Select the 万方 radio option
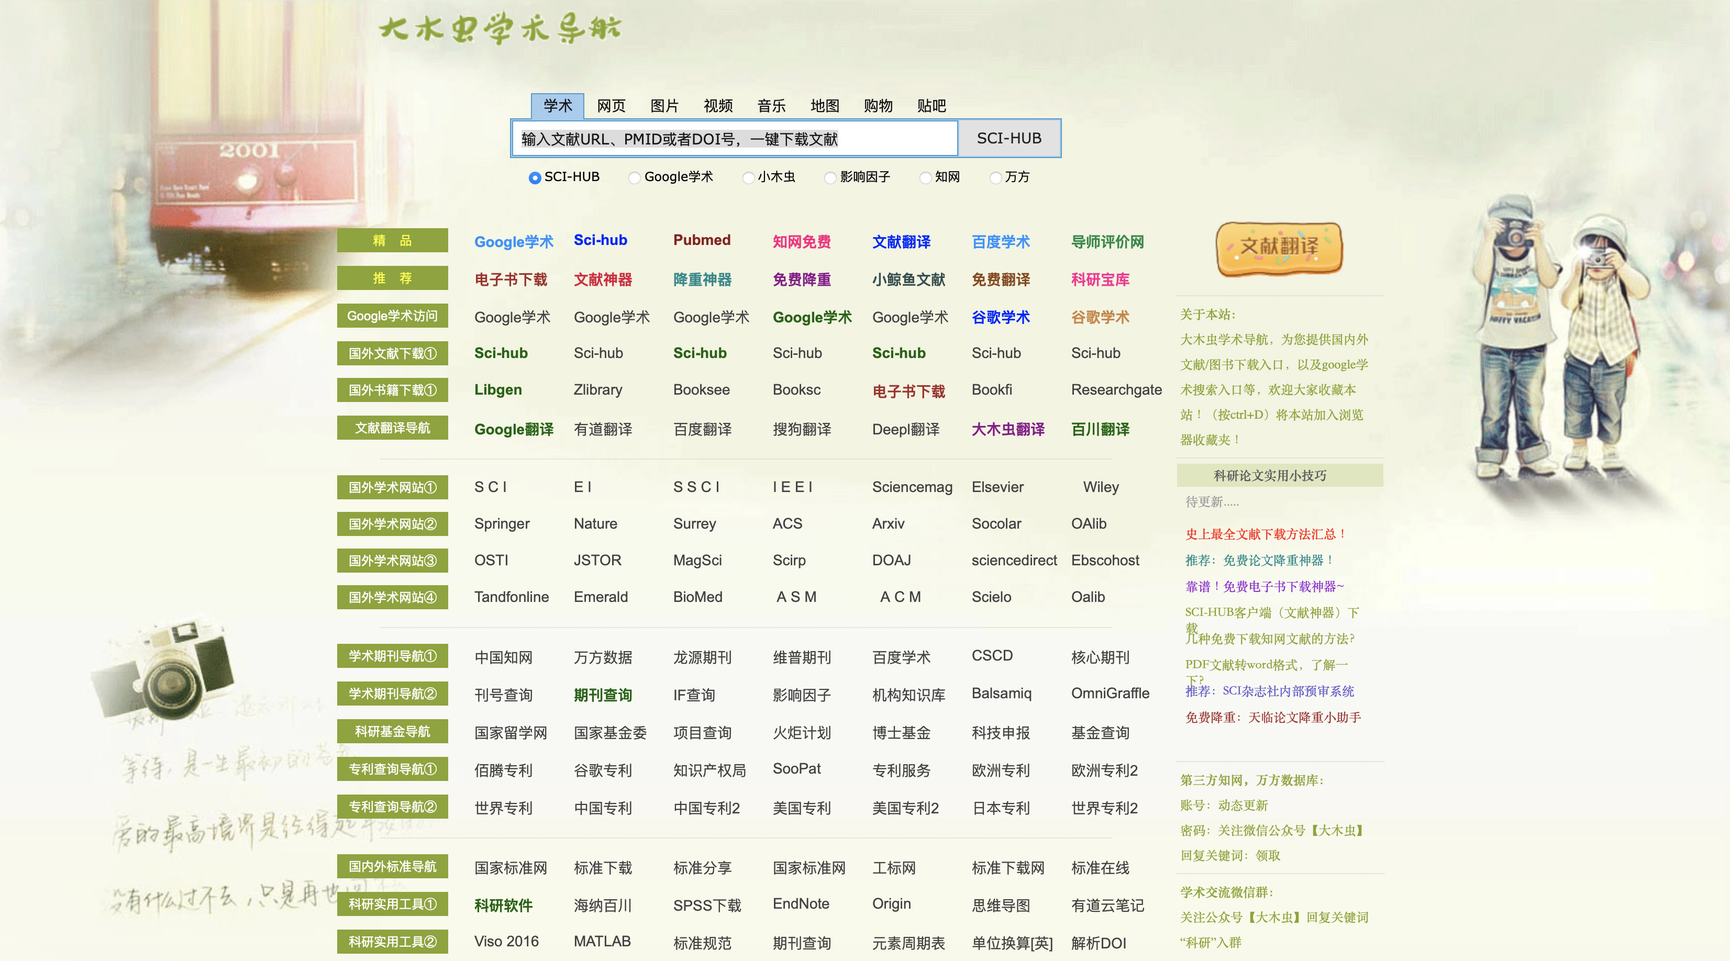1730x961 pixels. point(996,178)
